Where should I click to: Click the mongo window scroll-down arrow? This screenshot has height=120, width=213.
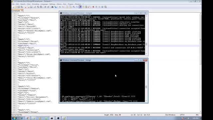(146, 101)
